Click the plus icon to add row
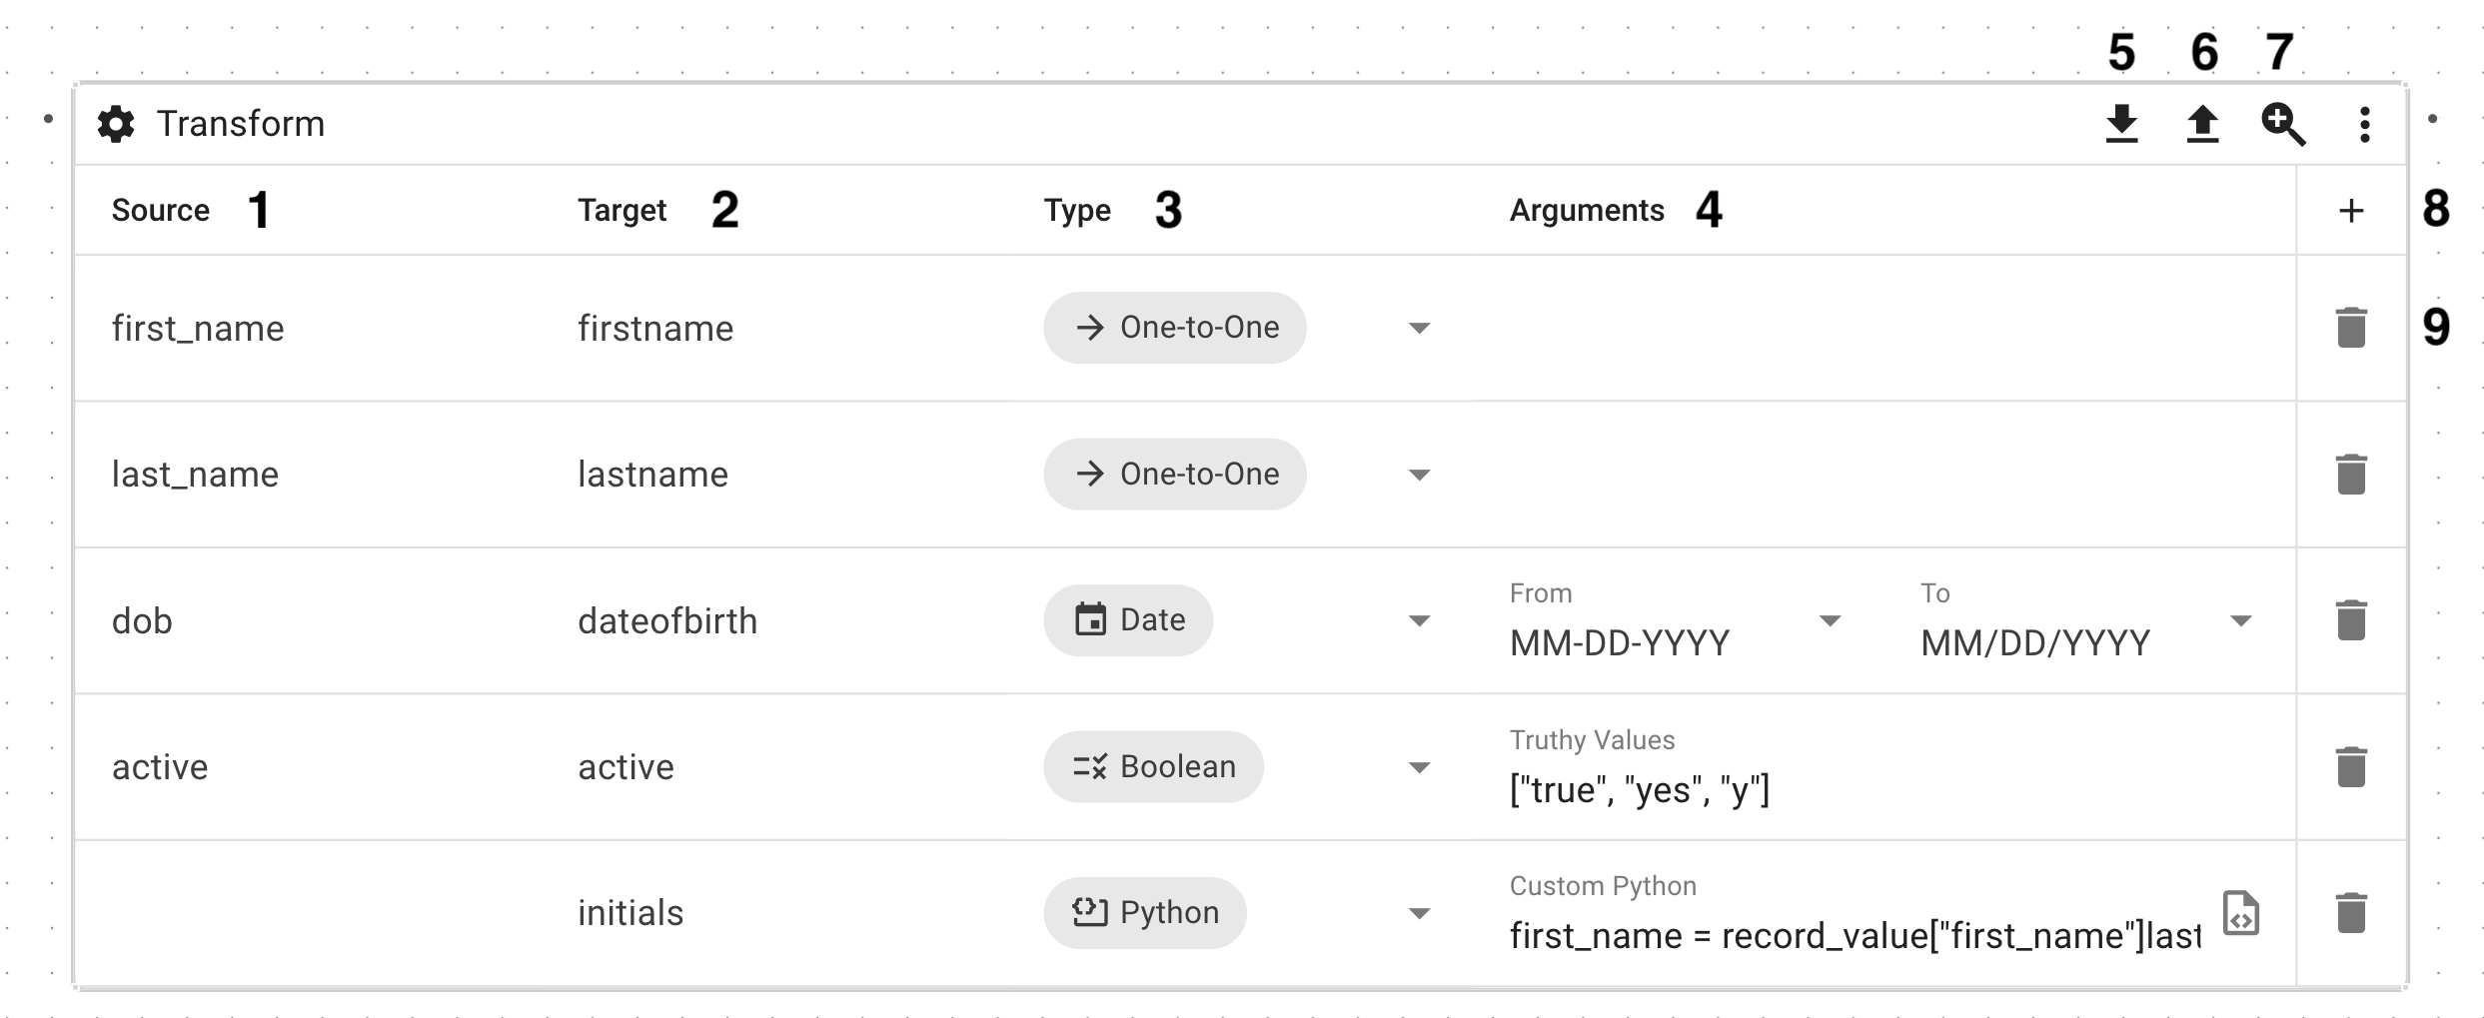The height and width of the screenshot is (1018, 2484). pos(2351,211)
